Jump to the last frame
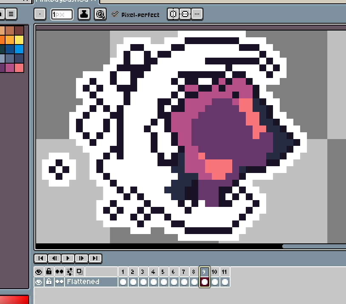This screenshot has height=304, width=346. point(95,258)
